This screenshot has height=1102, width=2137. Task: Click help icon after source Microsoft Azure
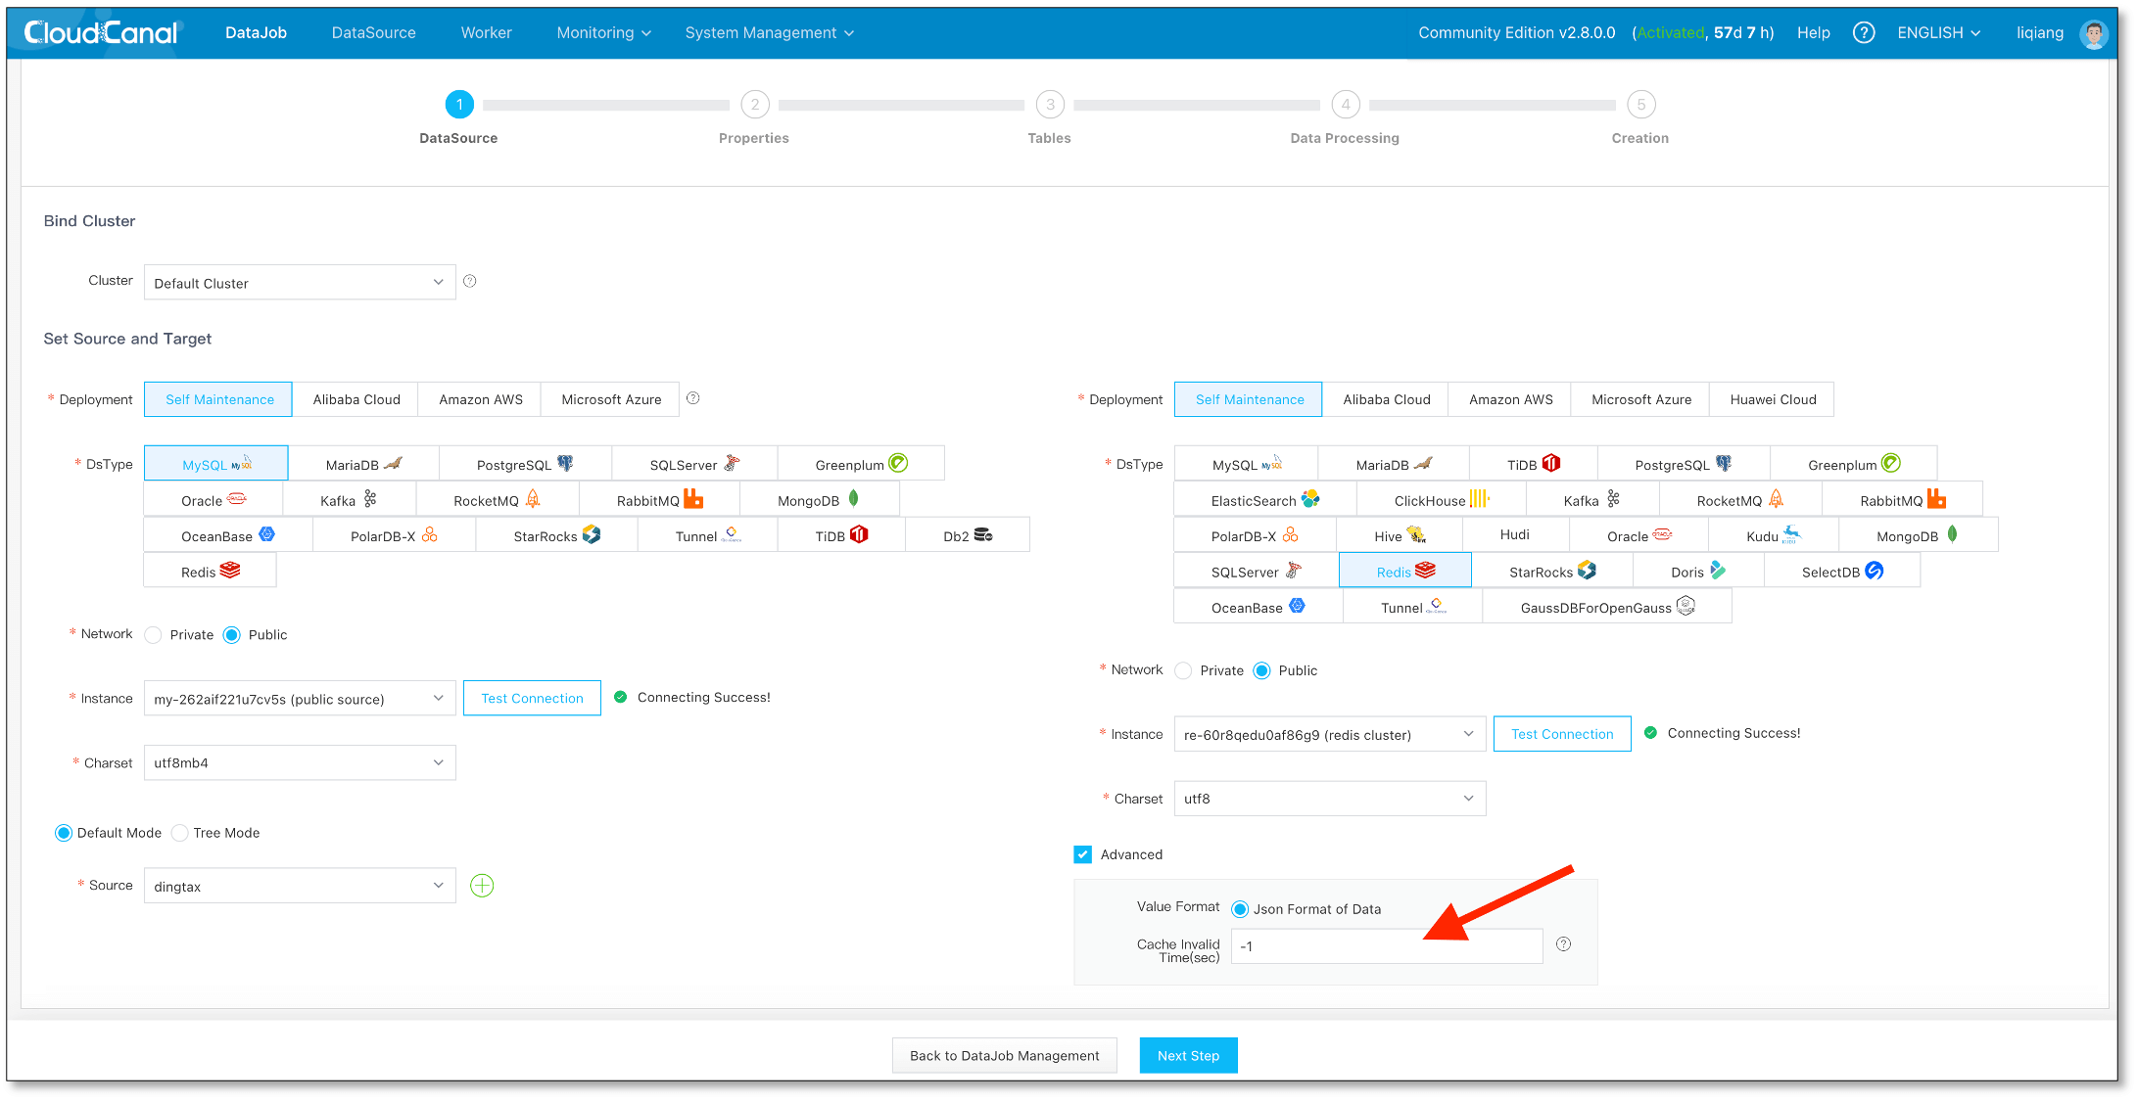693,398
